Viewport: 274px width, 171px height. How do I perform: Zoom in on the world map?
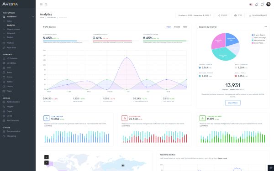pos(47,157)
